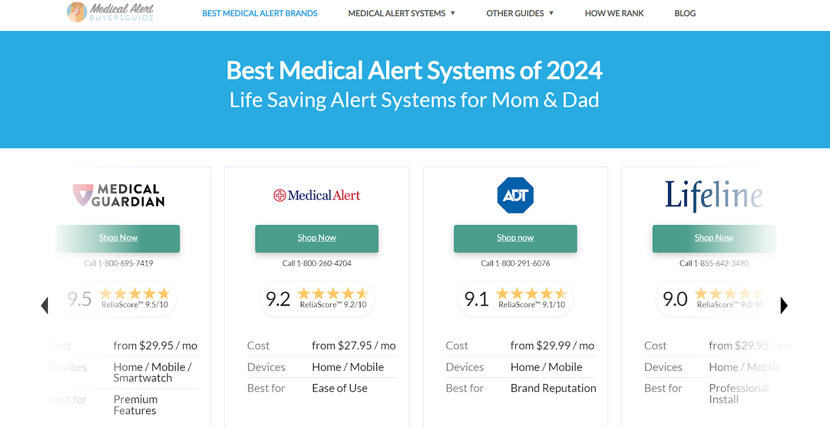830x427 pixels.
Task: Click the ADT 9.1 star rating badge
Action: [x=515, y=298]
